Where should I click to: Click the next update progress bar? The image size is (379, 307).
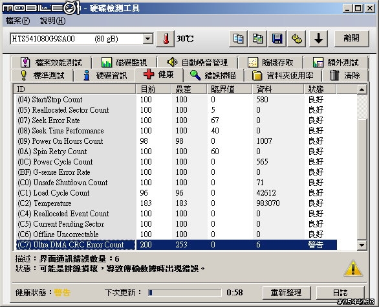[185, 293]
